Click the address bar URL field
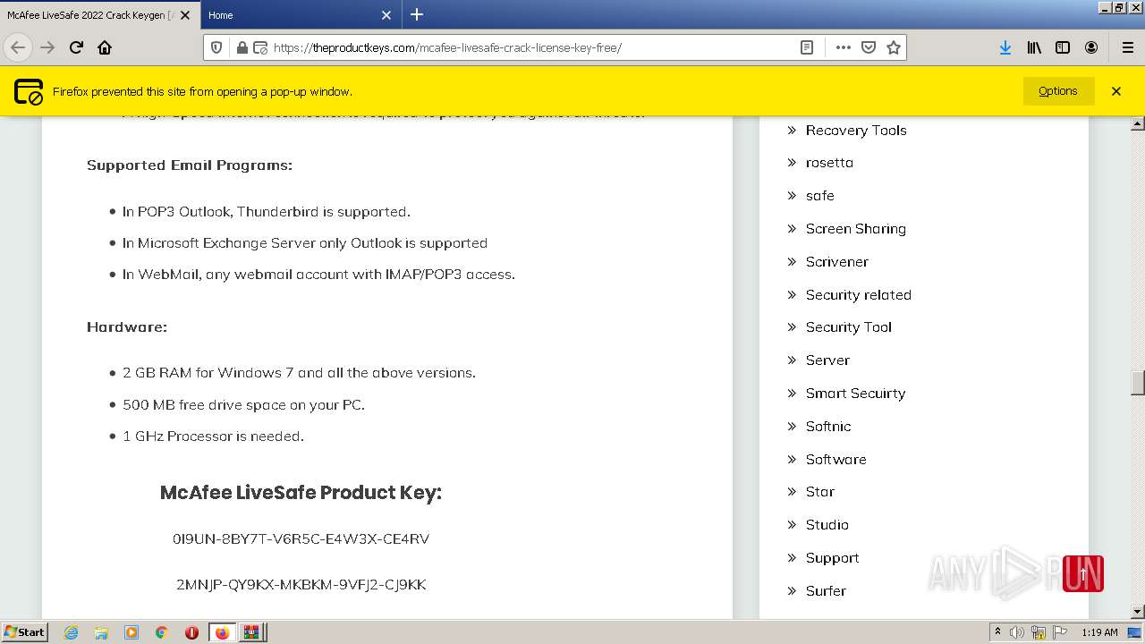This screenshot has width=1145, height=644. tap(532, 47)
